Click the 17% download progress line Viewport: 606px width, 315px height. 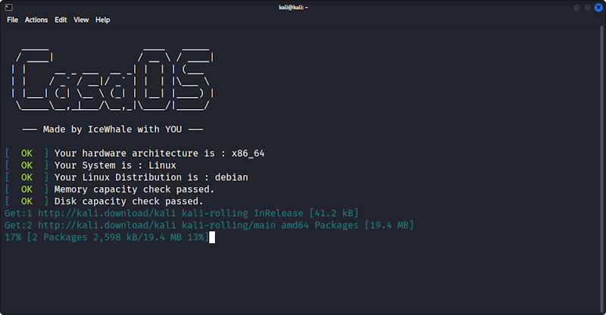106,238
